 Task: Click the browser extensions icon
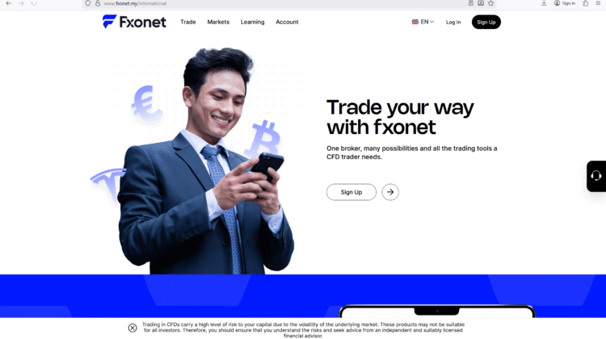(586, 3)
